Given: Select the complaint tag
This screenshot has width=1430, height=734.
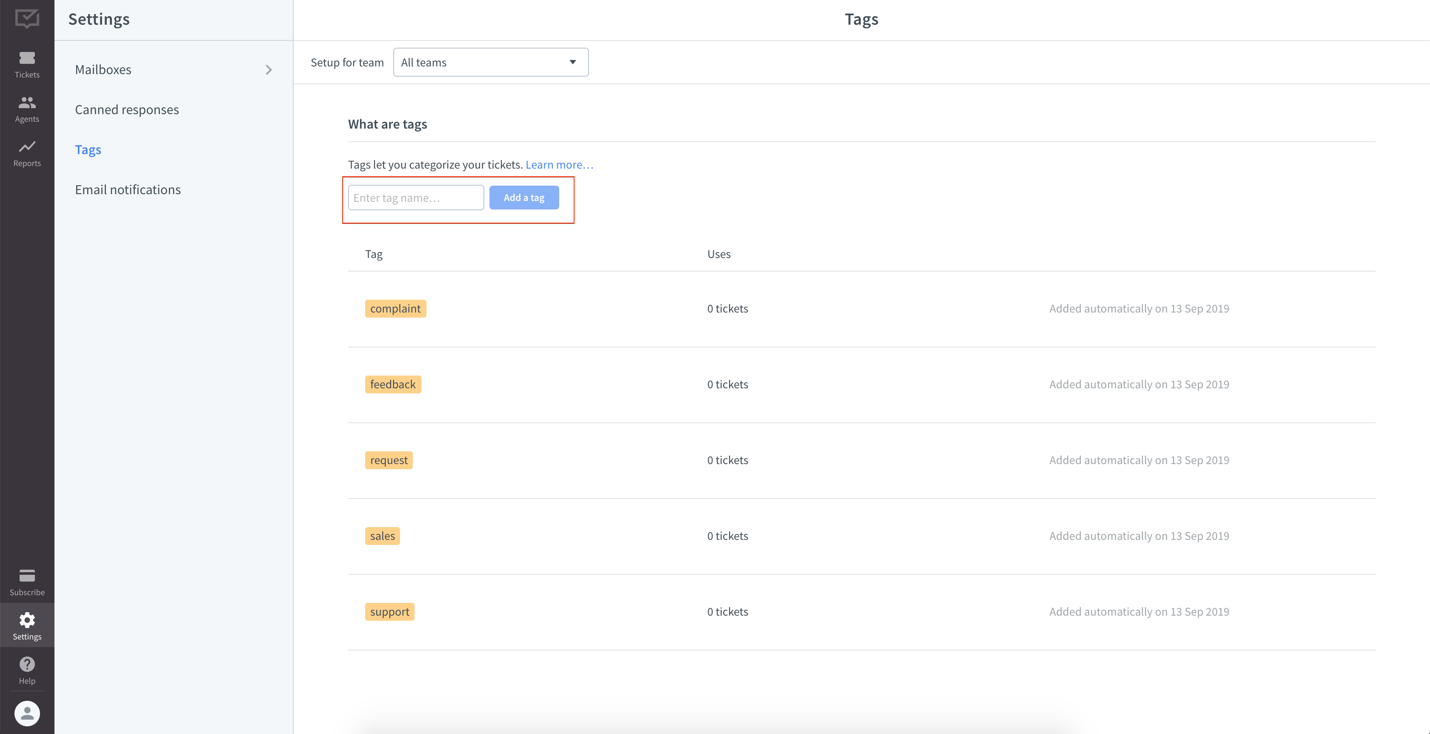Looking at the screenshot, I should [395, 309].
